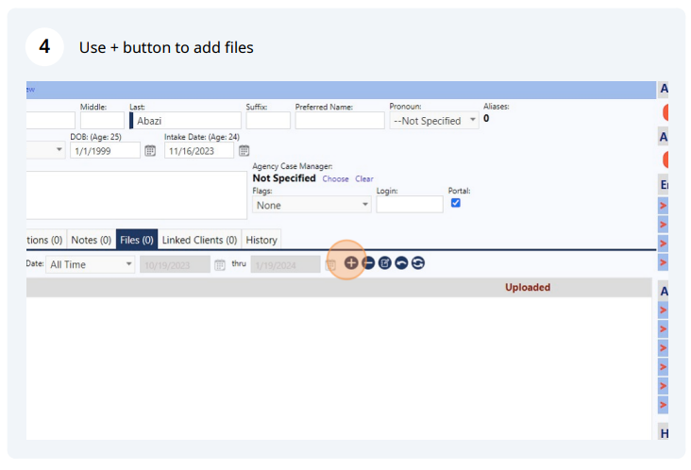This screenshot has height=470, width=691.
Task: Click the minus icon to remove a file
Action: [368, 263]
